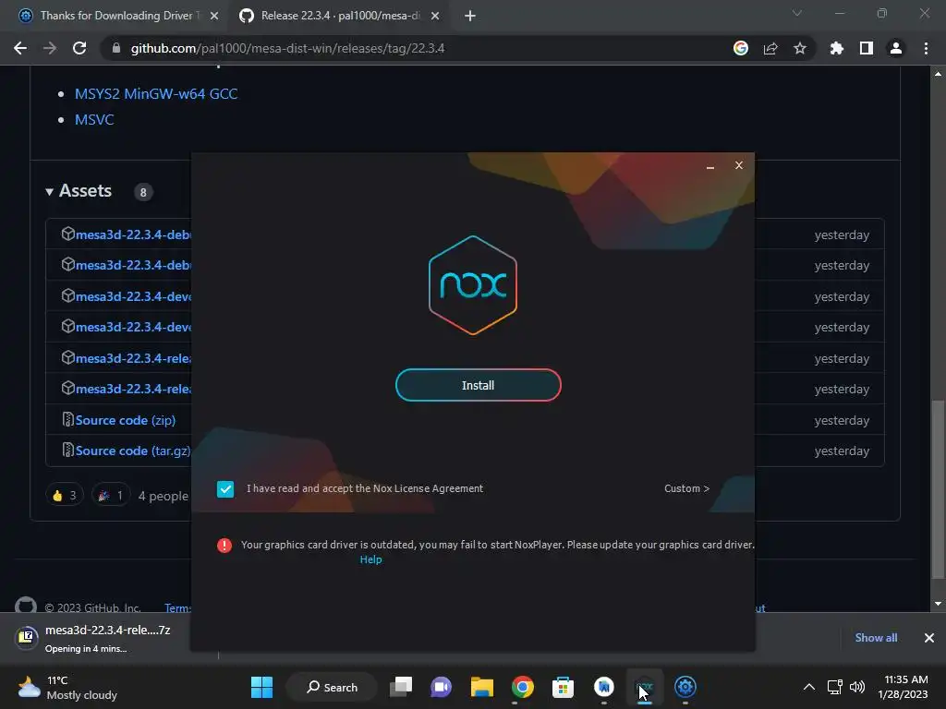Open the network tray icon
Screen dimensions: 946x709
point(834,687)
